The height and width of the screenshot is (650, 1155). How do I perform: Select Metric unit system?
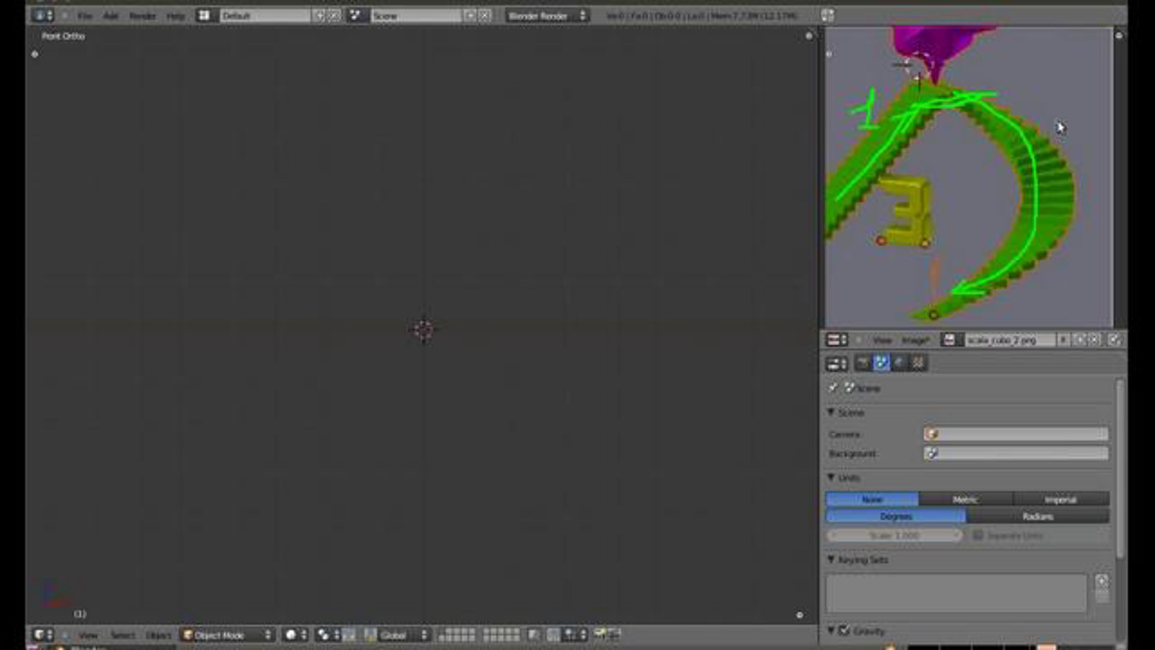[965, 499]
